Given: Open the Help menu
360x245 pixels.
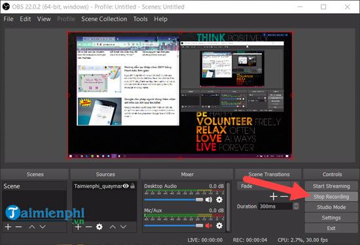Looking at the screenshot, I should (160, 19).
